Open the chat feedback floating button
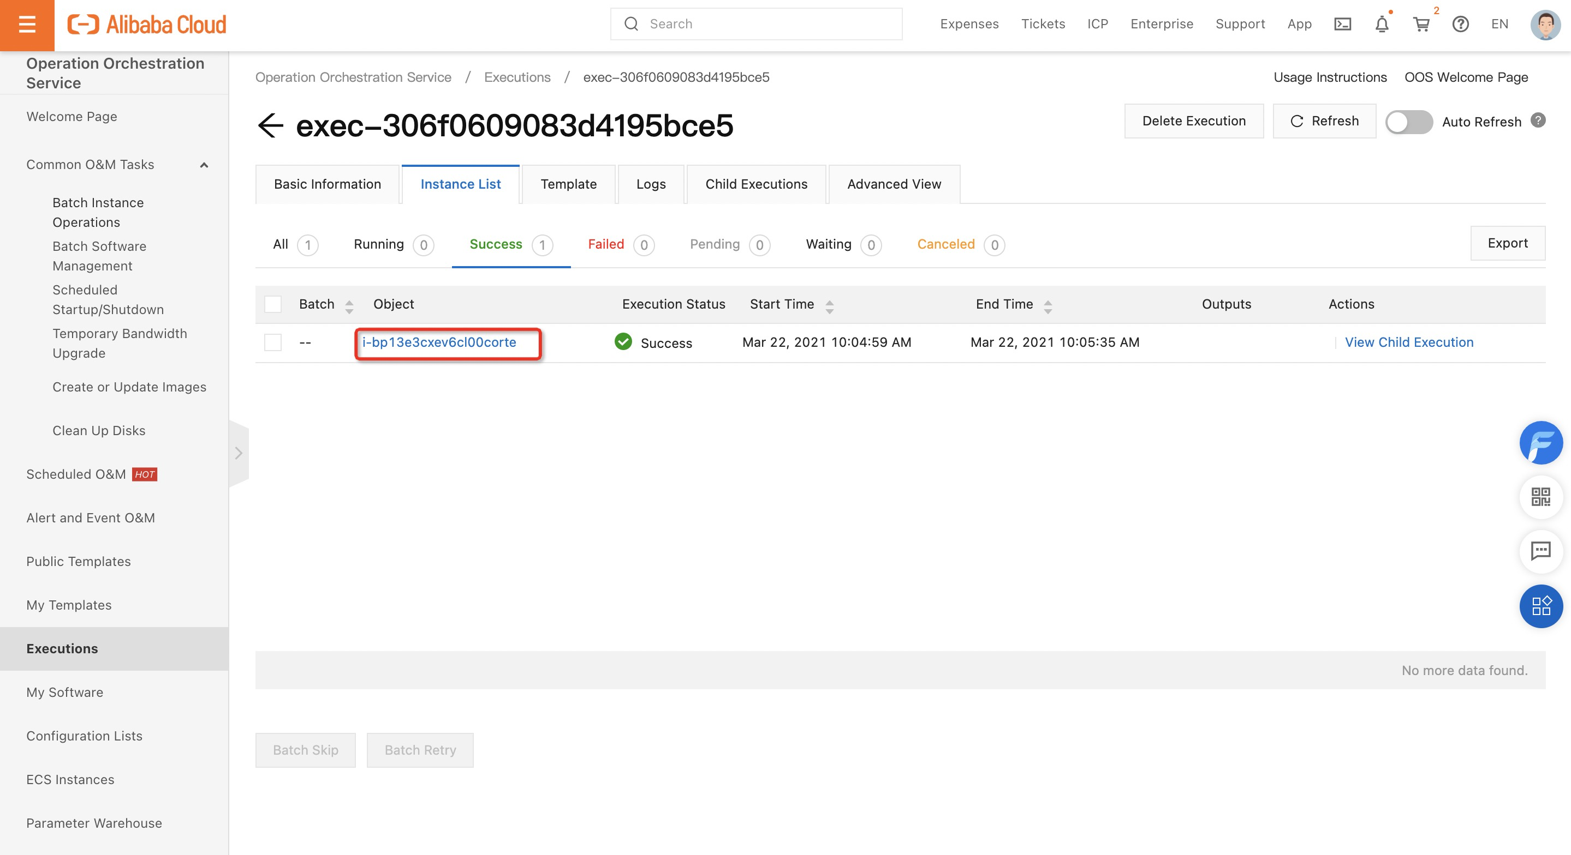1571x855 pixels. pyautogui.click(x=1540, y=551)
